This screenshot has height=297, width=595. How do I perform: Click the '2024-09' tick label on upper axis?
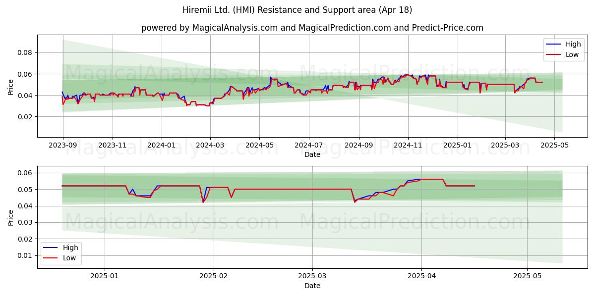[359, 146]
